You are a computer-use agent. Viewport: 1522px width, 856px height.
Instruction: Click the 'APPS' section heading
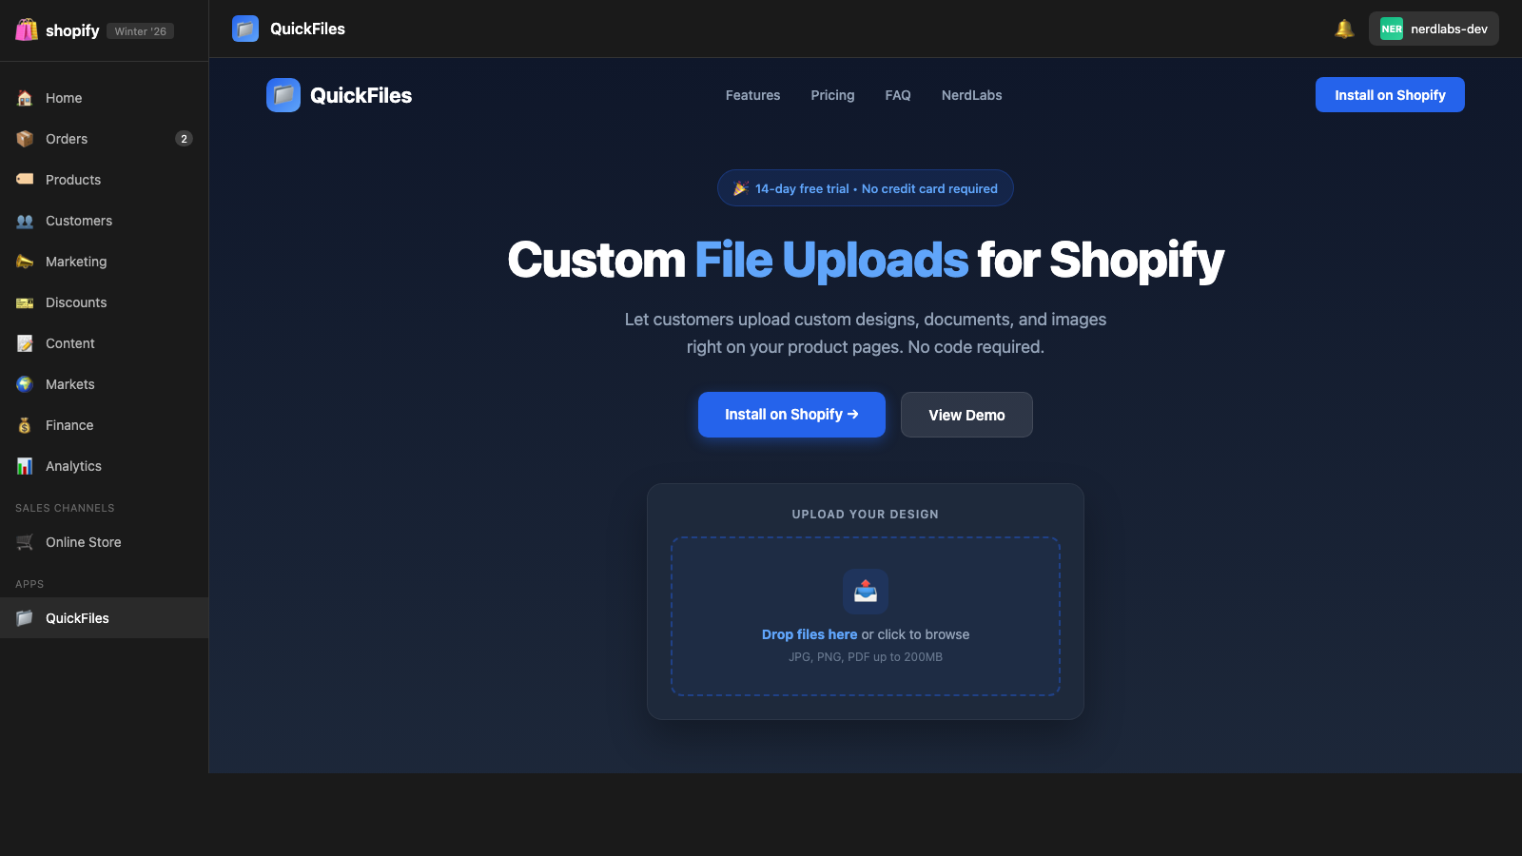click(x=29, y=584)
